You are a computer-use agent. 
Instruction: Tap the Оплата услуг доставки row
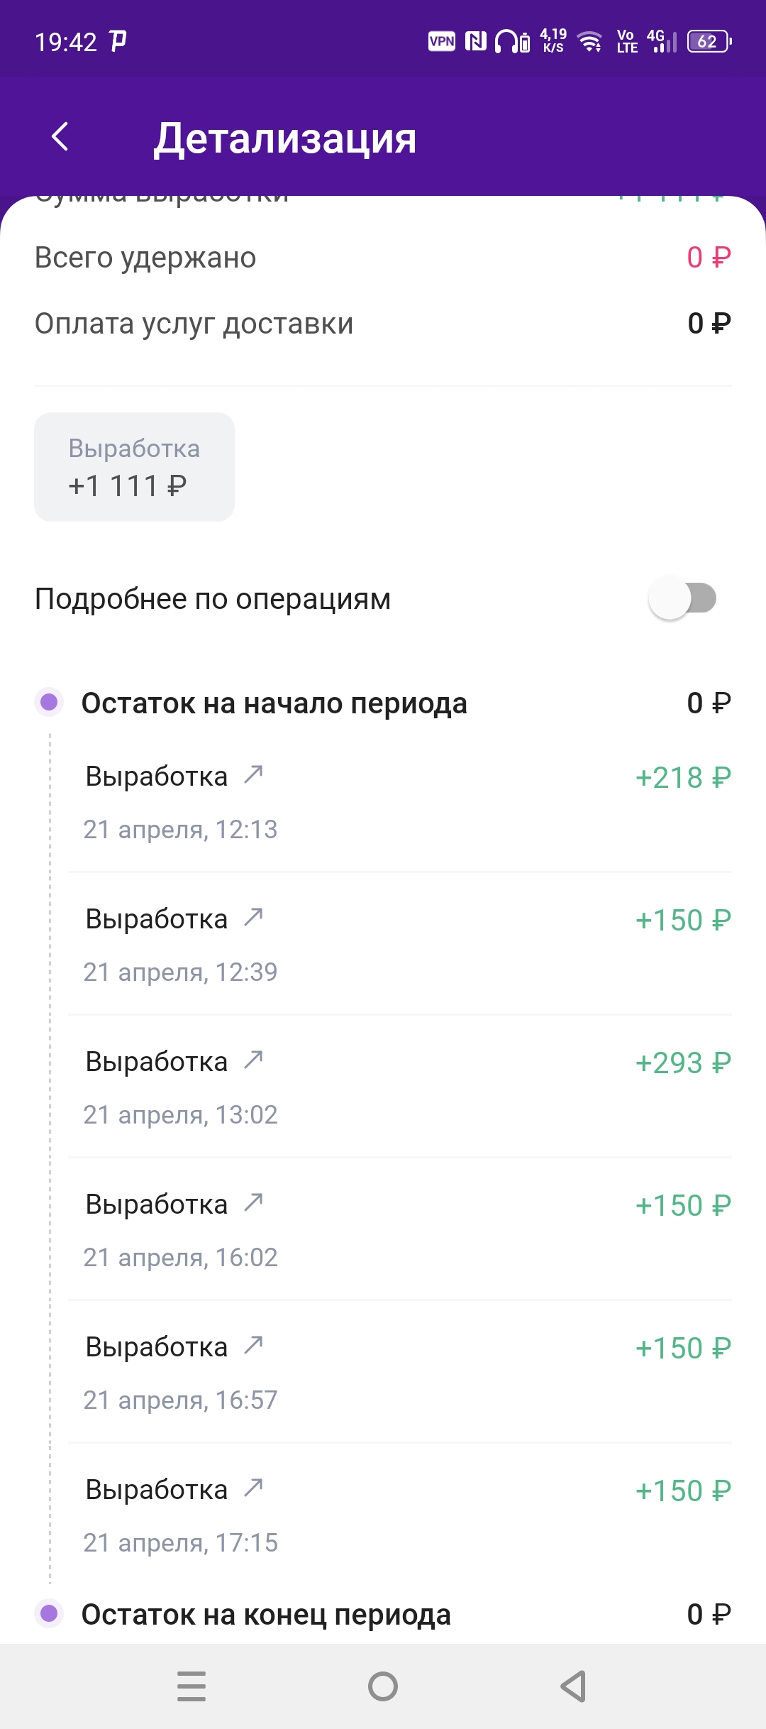coord(383,324)
